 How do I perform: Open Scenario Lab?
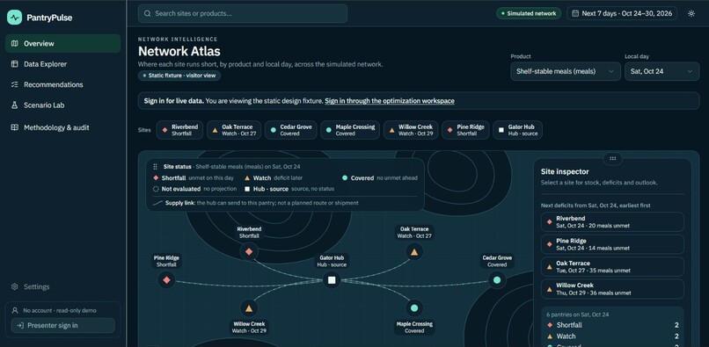point(62,105)
